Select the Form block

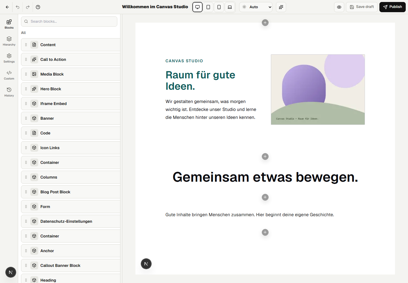click(71, 207)
